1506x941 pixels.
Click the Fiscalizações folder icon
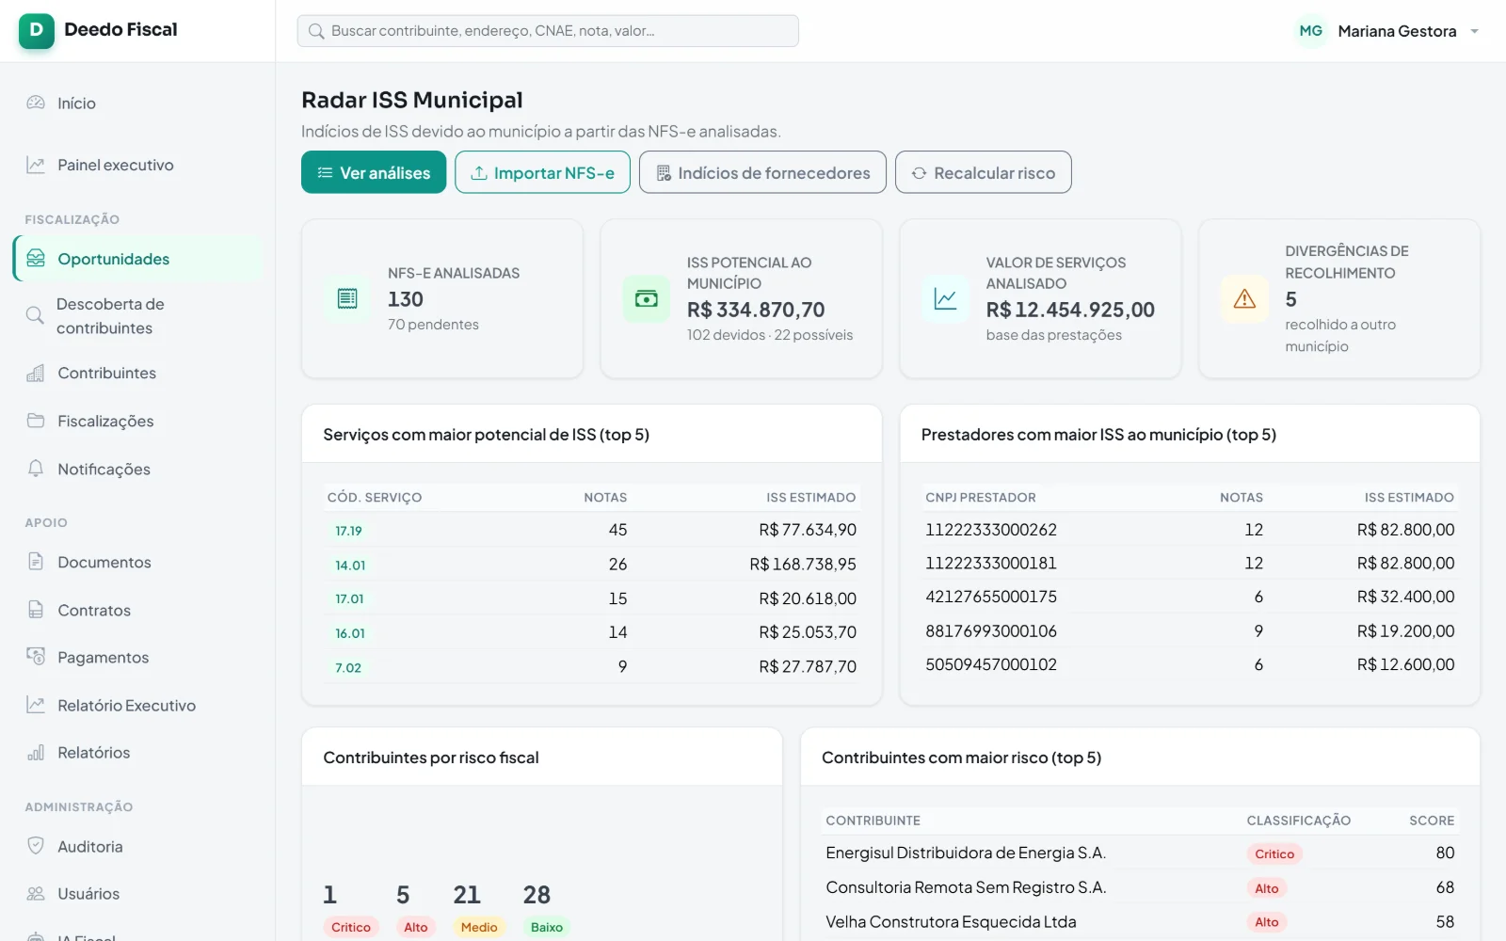(36, 421)
